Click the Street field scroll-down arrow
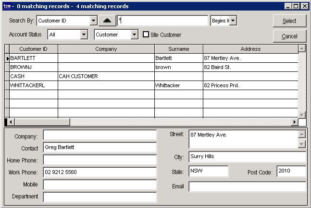311x208 pixels. pos(302,144)
